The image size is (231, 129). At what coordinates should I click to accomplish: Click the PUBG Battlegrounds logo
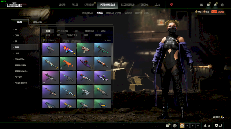click(x=14, y=5)
